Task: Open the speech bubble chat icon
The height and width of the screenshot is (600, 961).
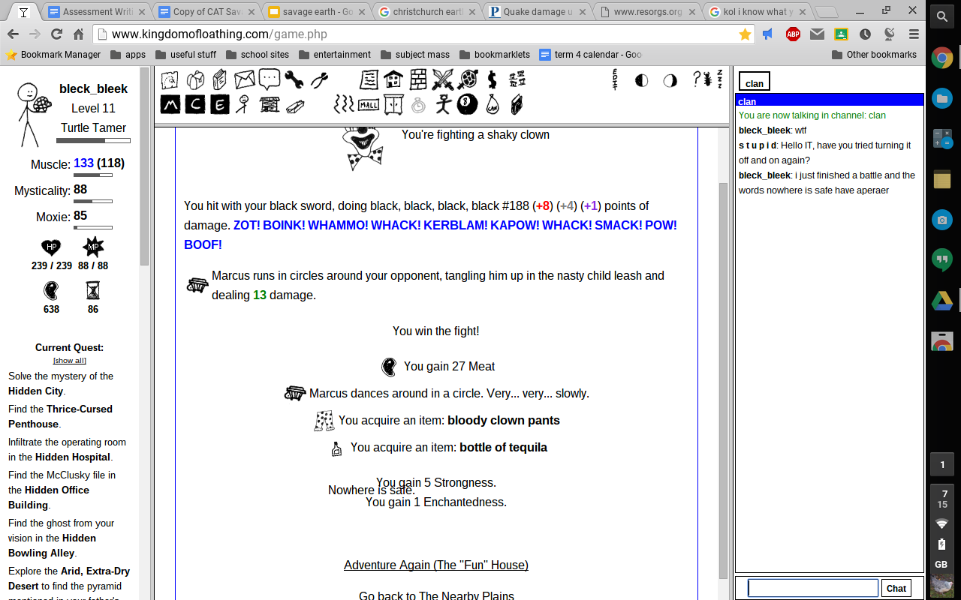Action: pyautogui.click(x=269, y=79)
